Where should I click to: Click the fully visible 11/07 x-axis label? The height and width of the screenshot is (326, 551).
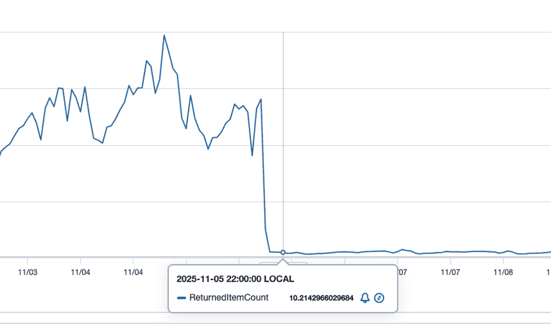450,272
